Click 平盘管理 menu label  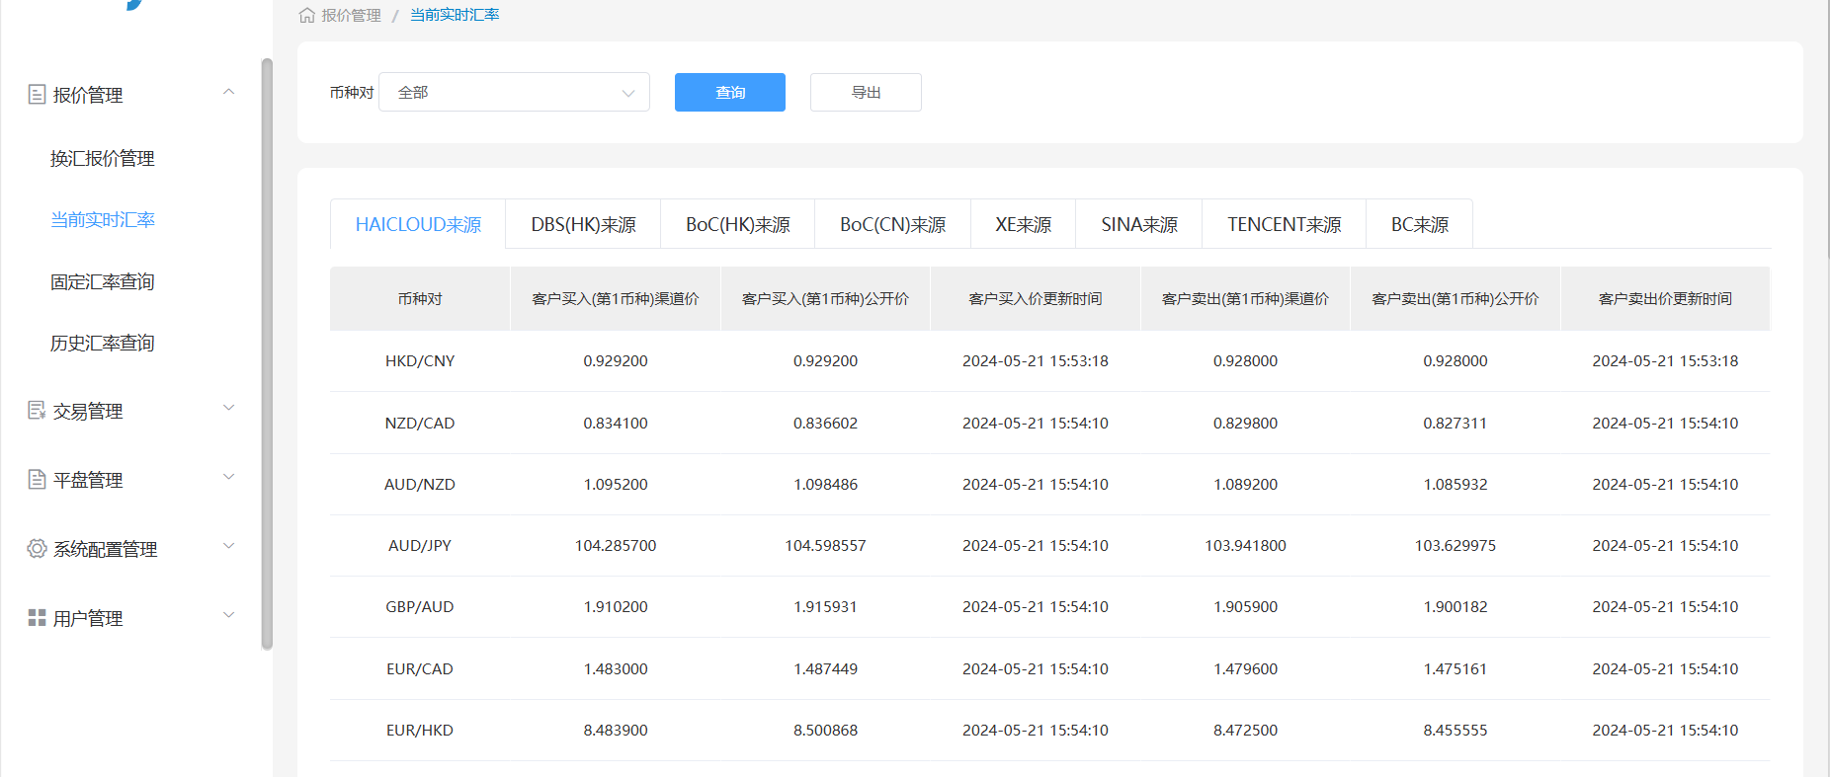(x=88, y=480)
